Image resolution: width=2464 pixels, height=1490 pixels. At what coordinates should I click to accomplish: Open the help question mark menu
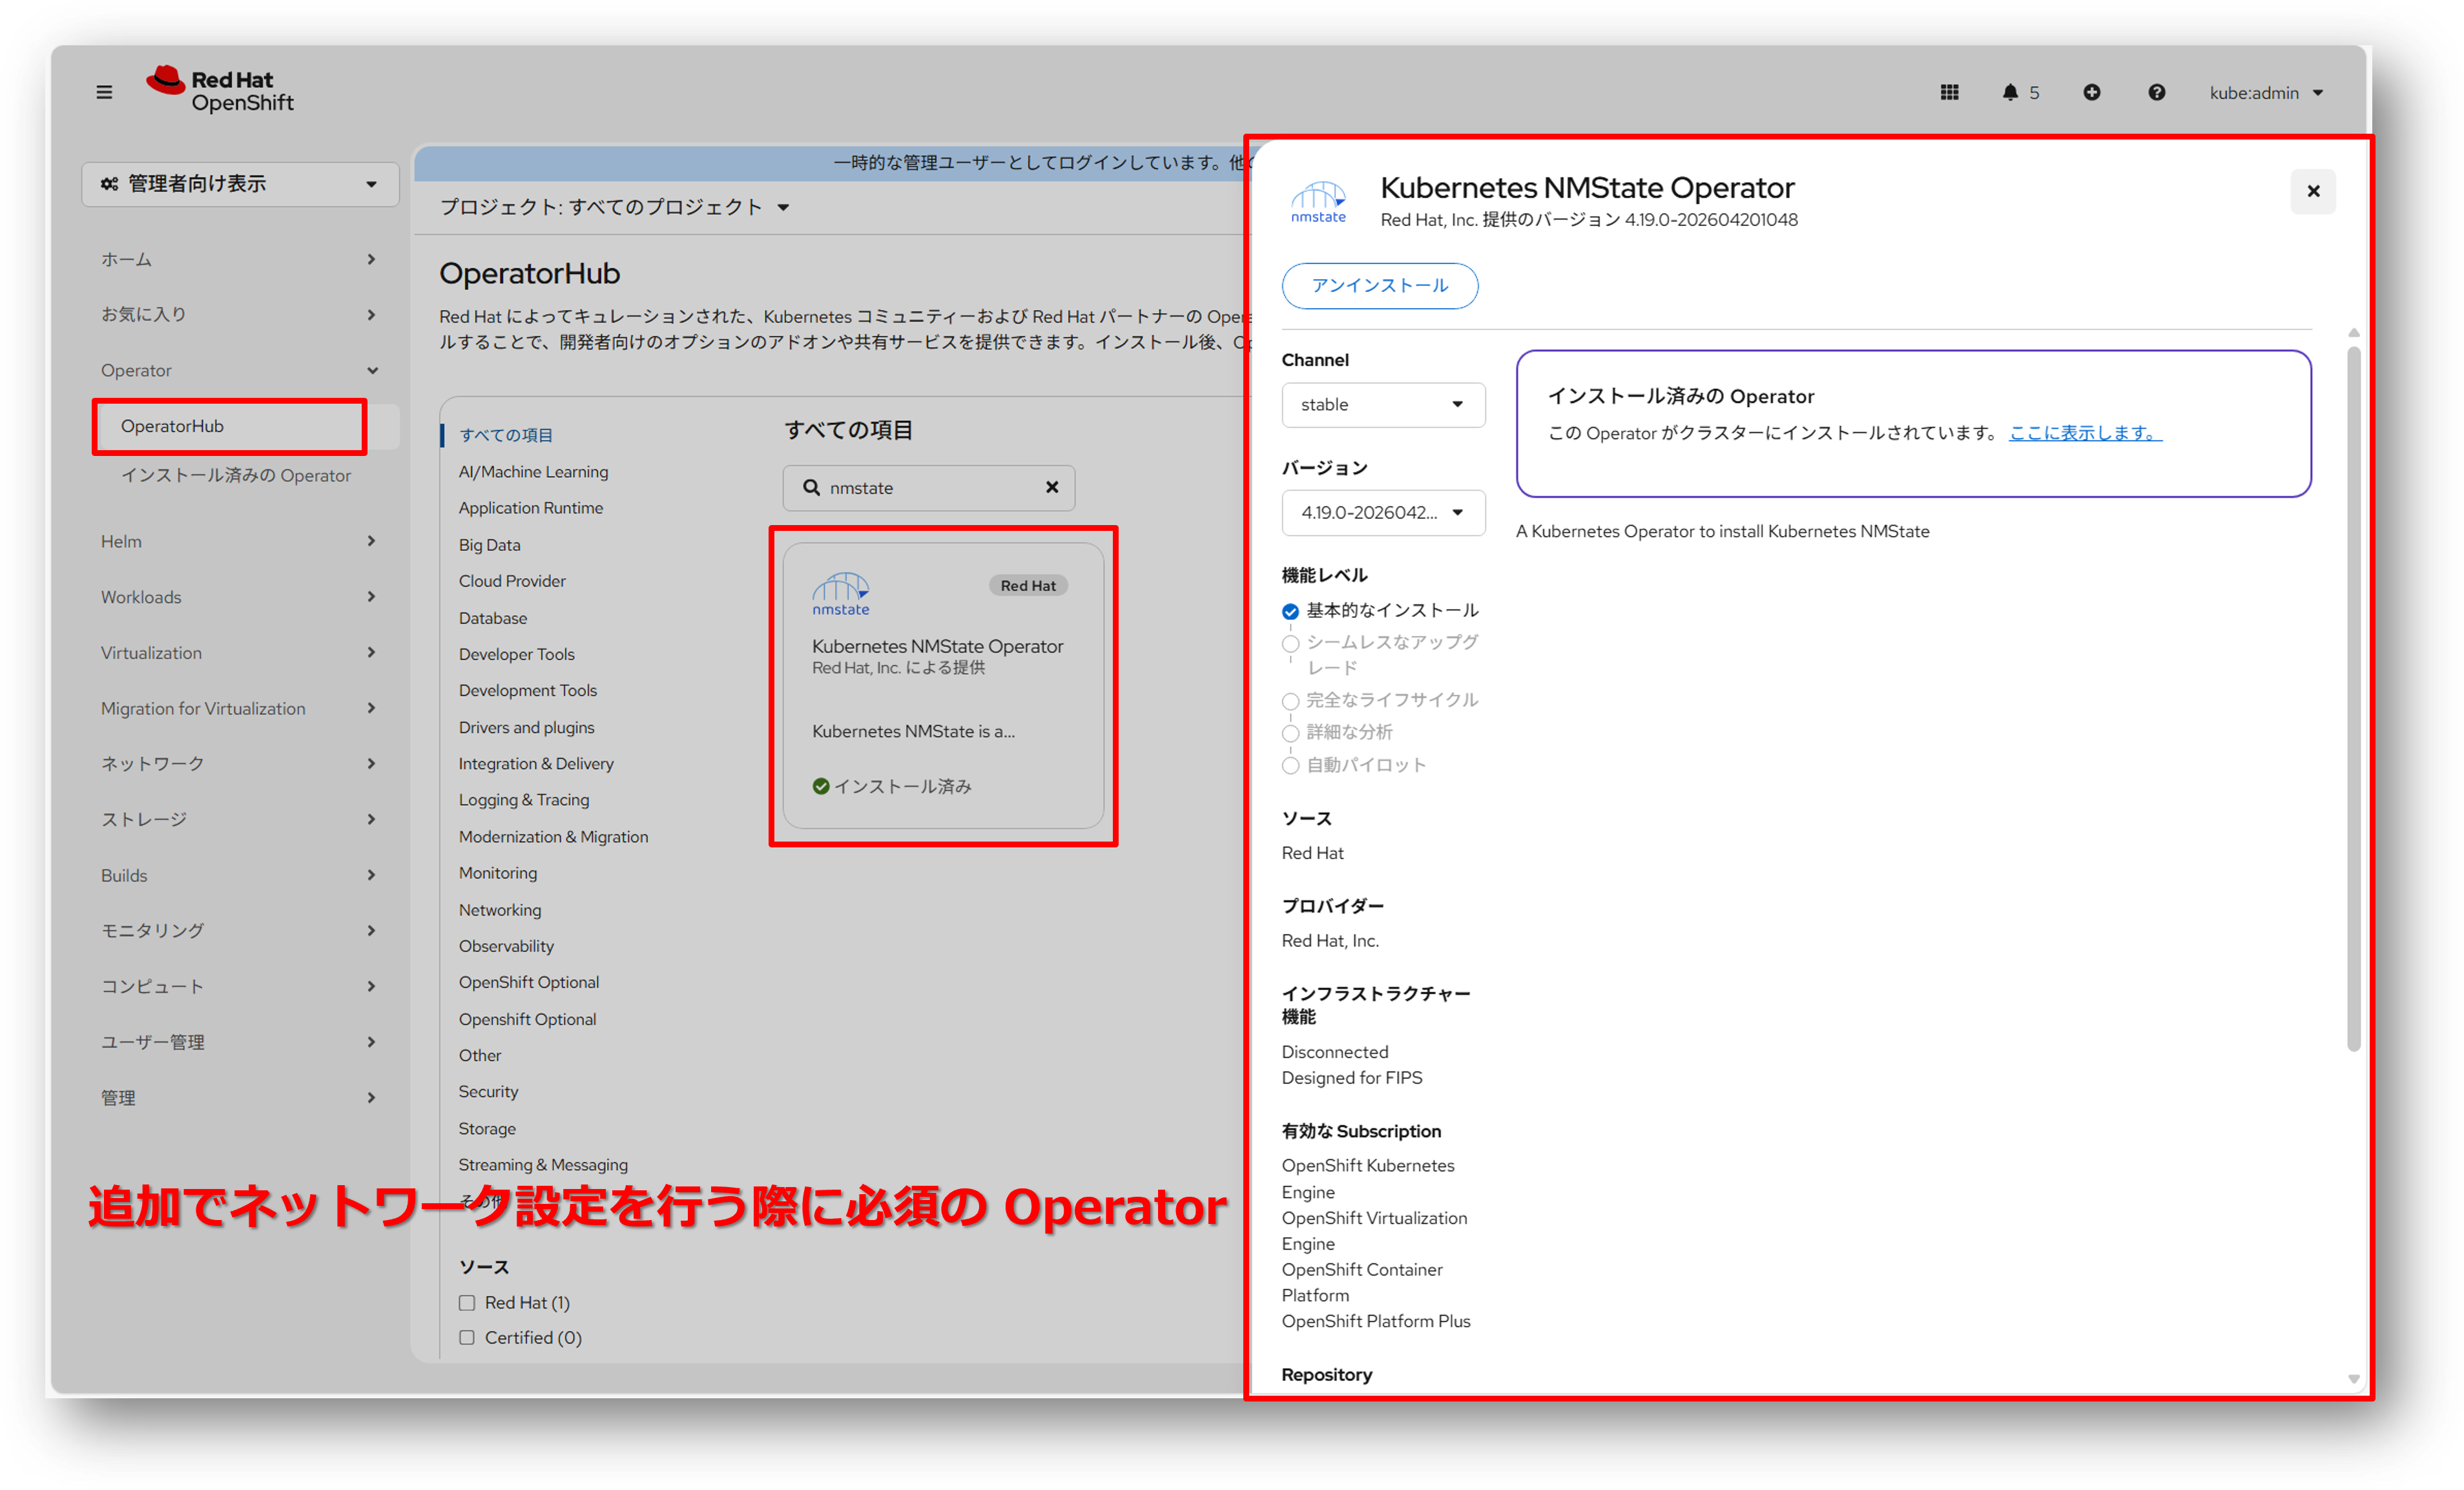click(2156, 93)
